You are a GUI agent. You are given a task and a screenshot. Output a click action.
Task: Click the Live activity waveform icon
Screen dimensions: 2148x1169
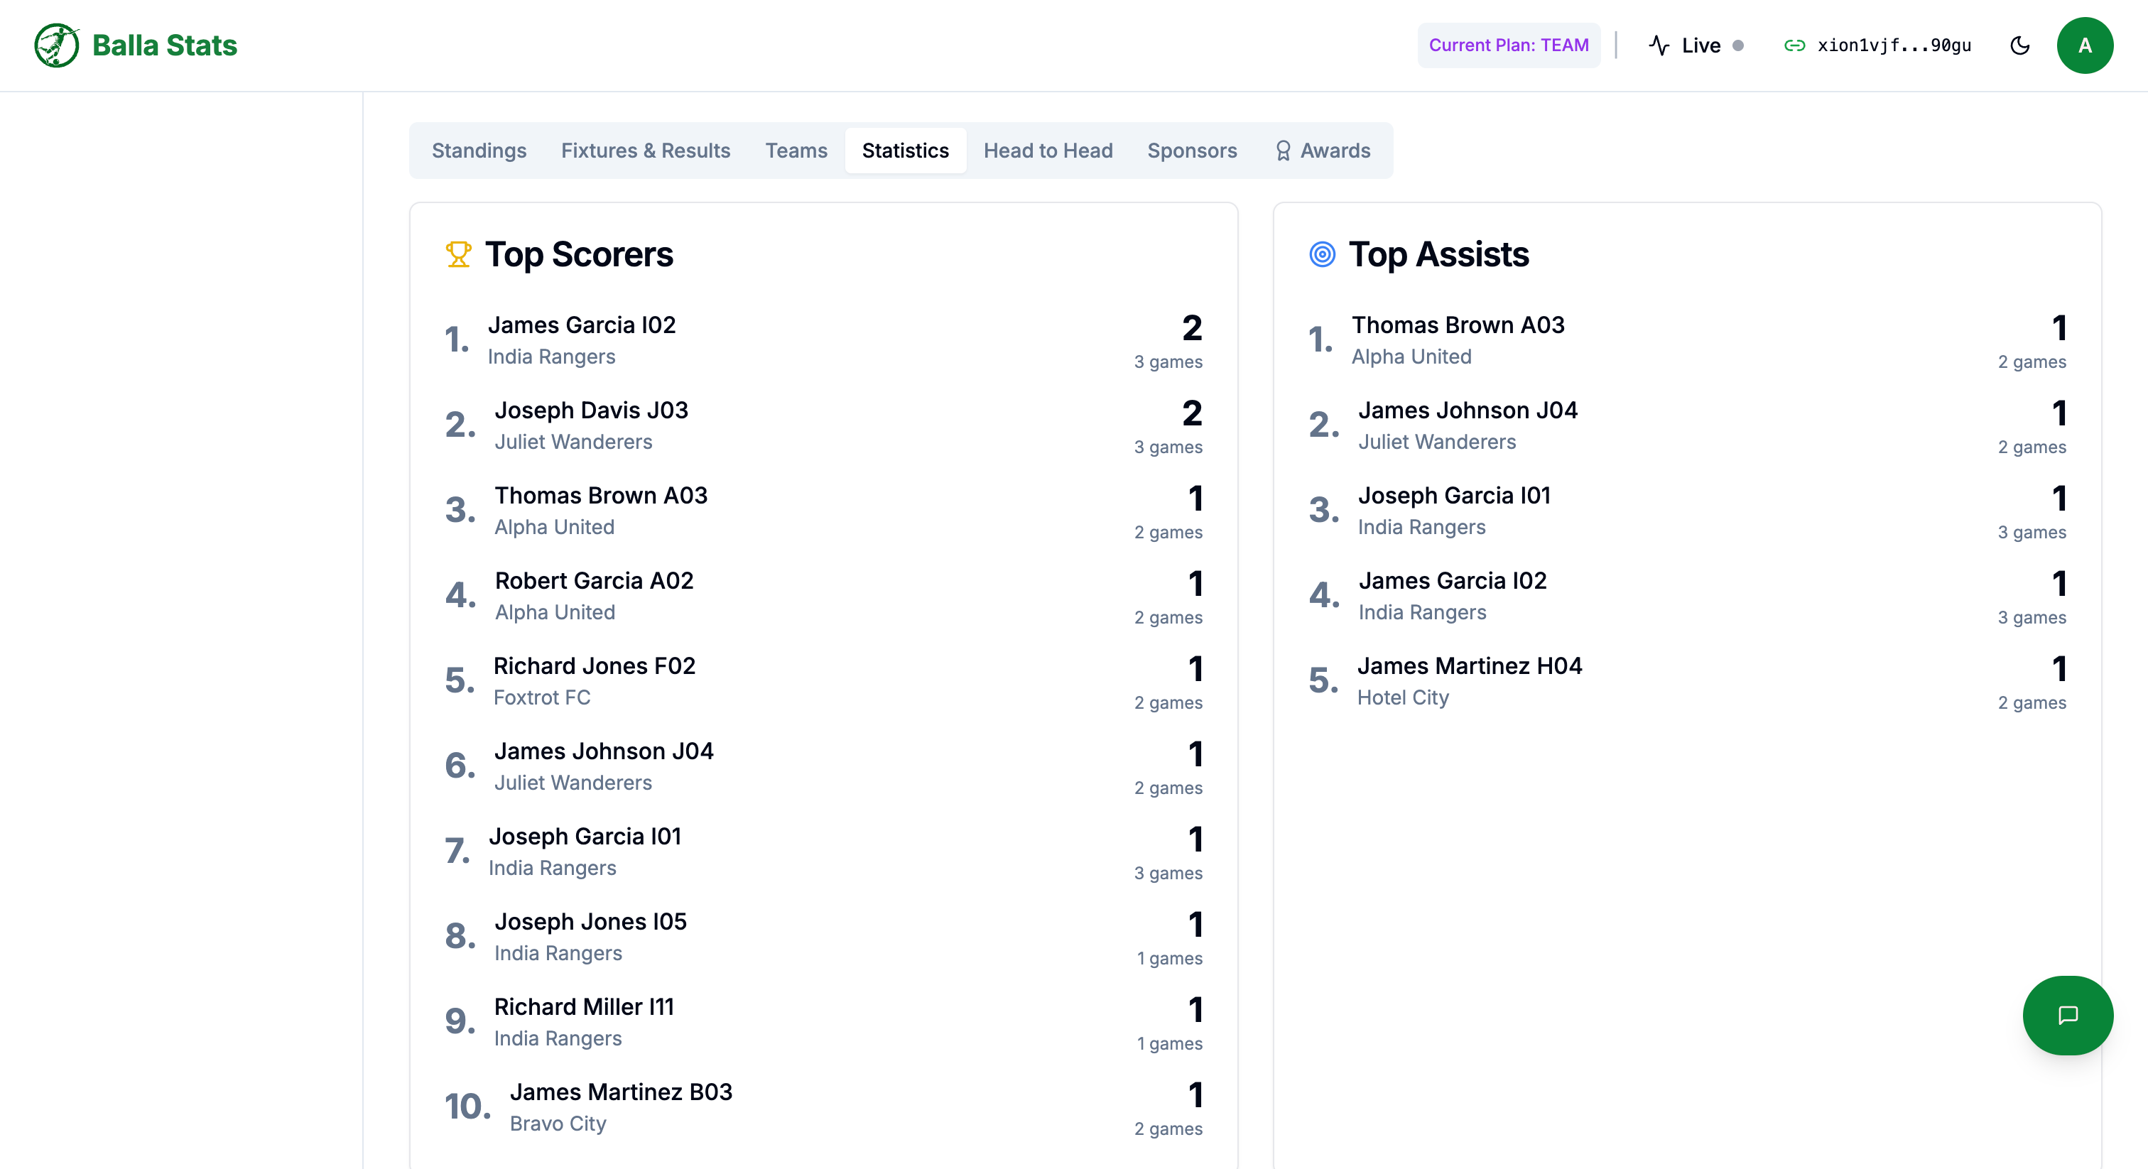pyautogui.click(x=1659, y=46)
